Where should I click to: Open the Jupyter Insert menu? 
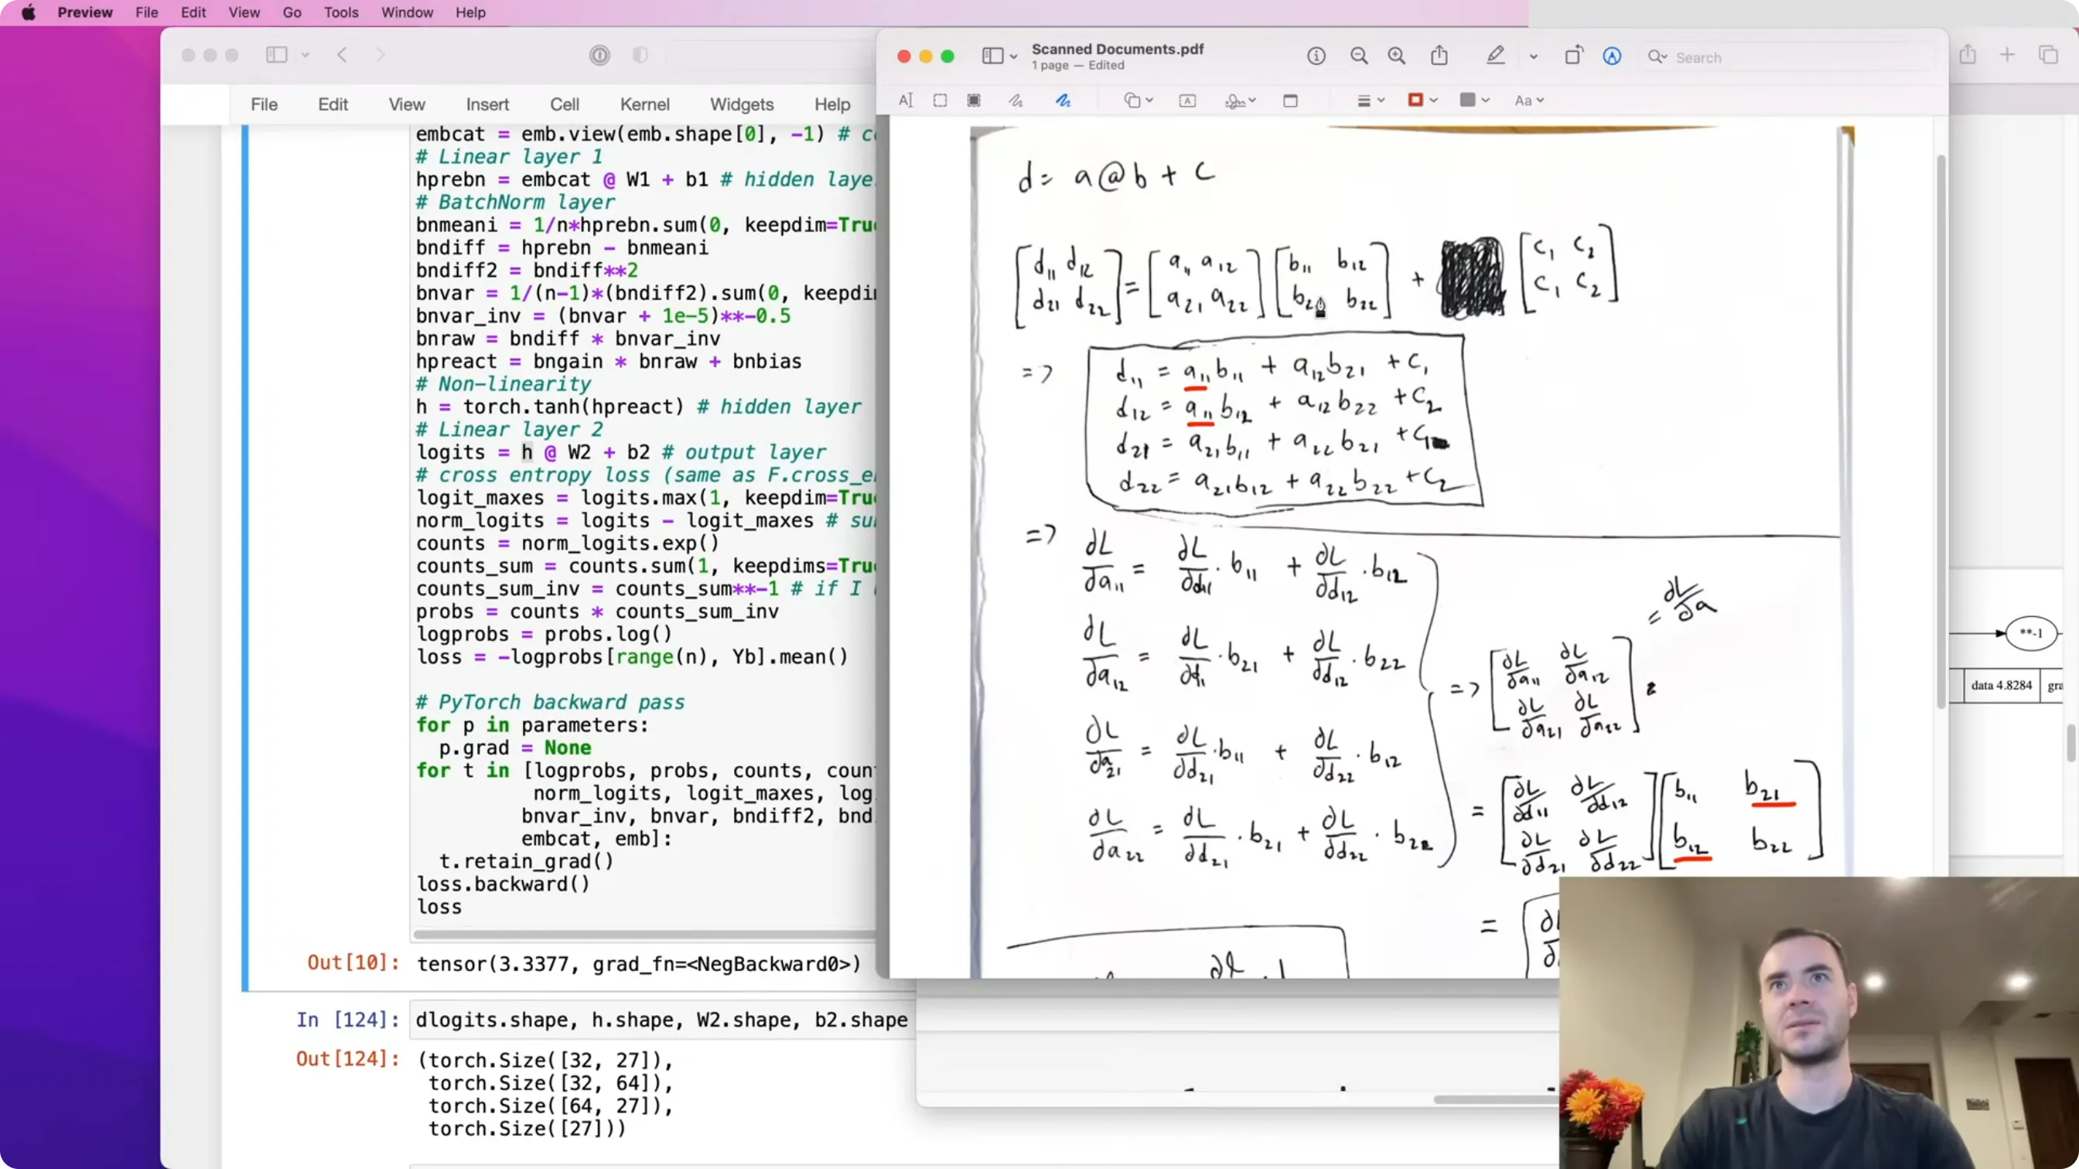486,104
